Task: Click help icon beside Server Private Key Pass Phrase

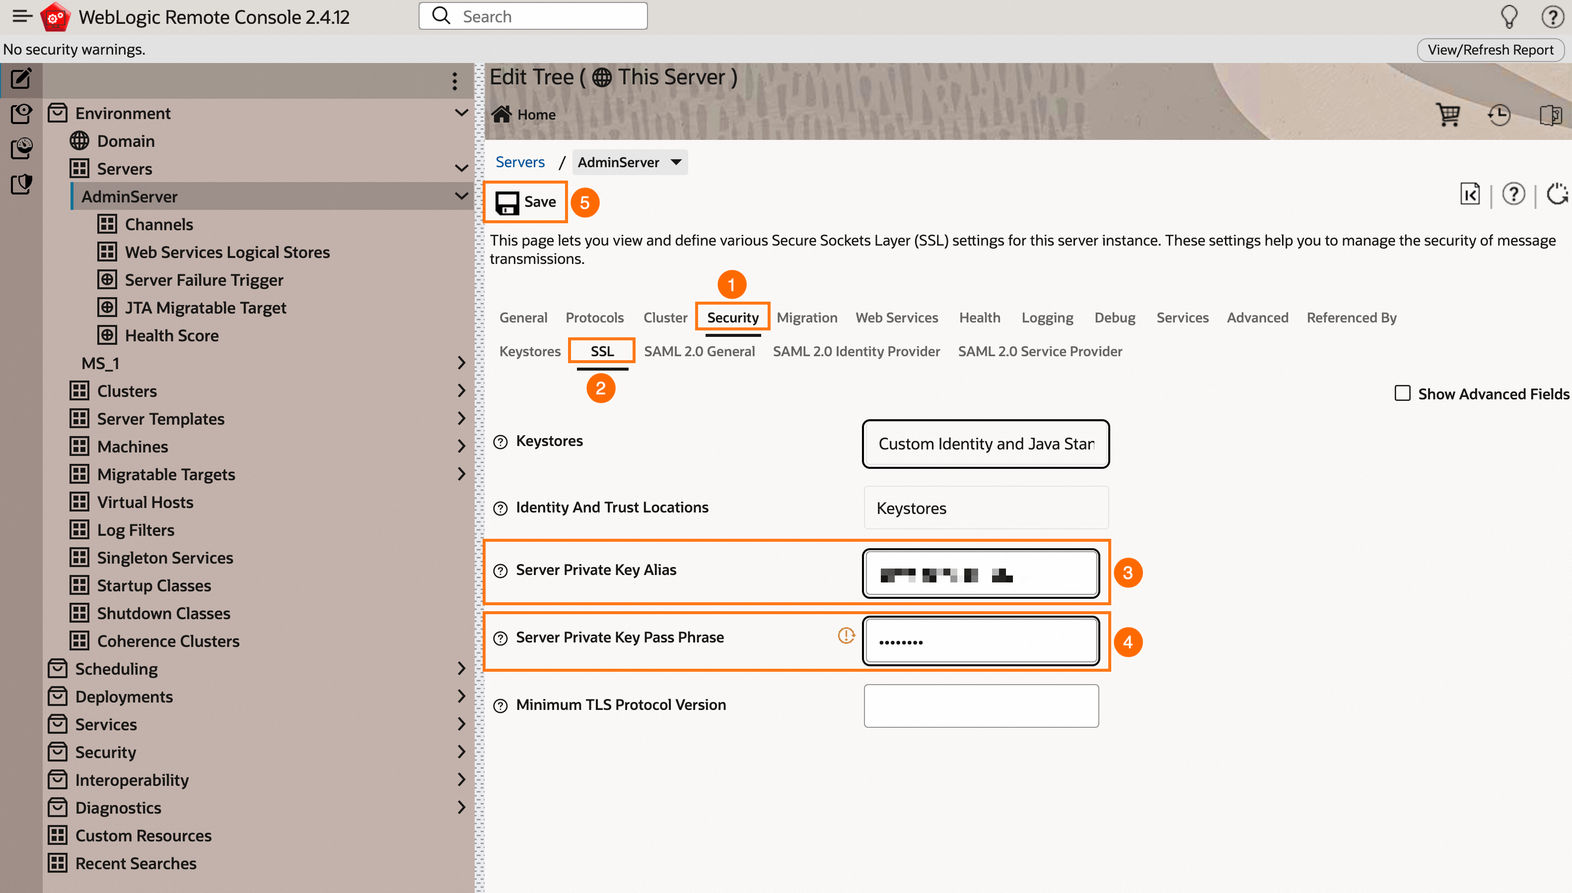Action: 500,638
